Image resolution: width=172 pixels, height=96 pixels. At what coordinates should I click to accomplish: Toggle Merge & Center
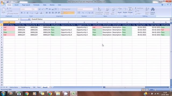(68, 13)
